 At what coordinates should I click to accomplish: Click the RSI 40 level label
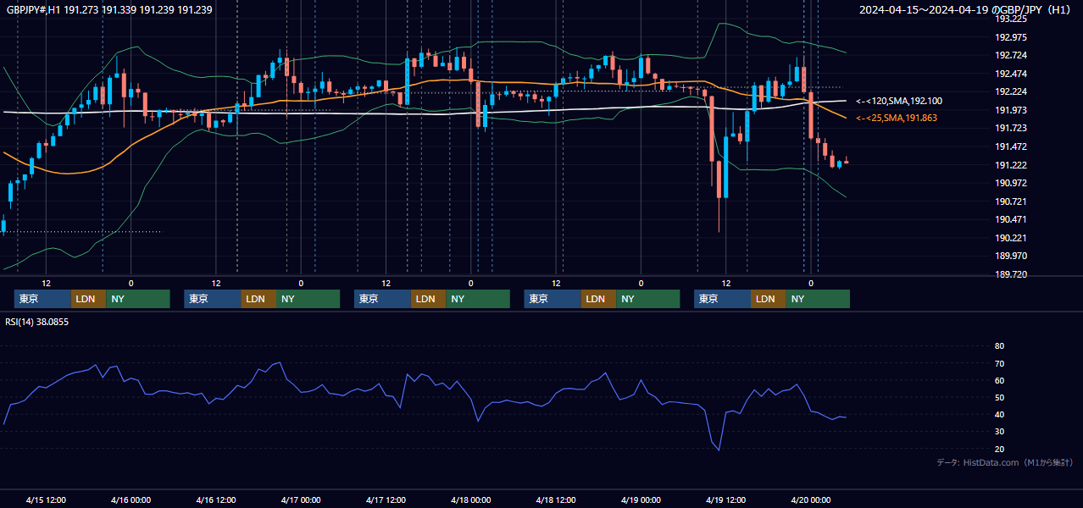999,414
